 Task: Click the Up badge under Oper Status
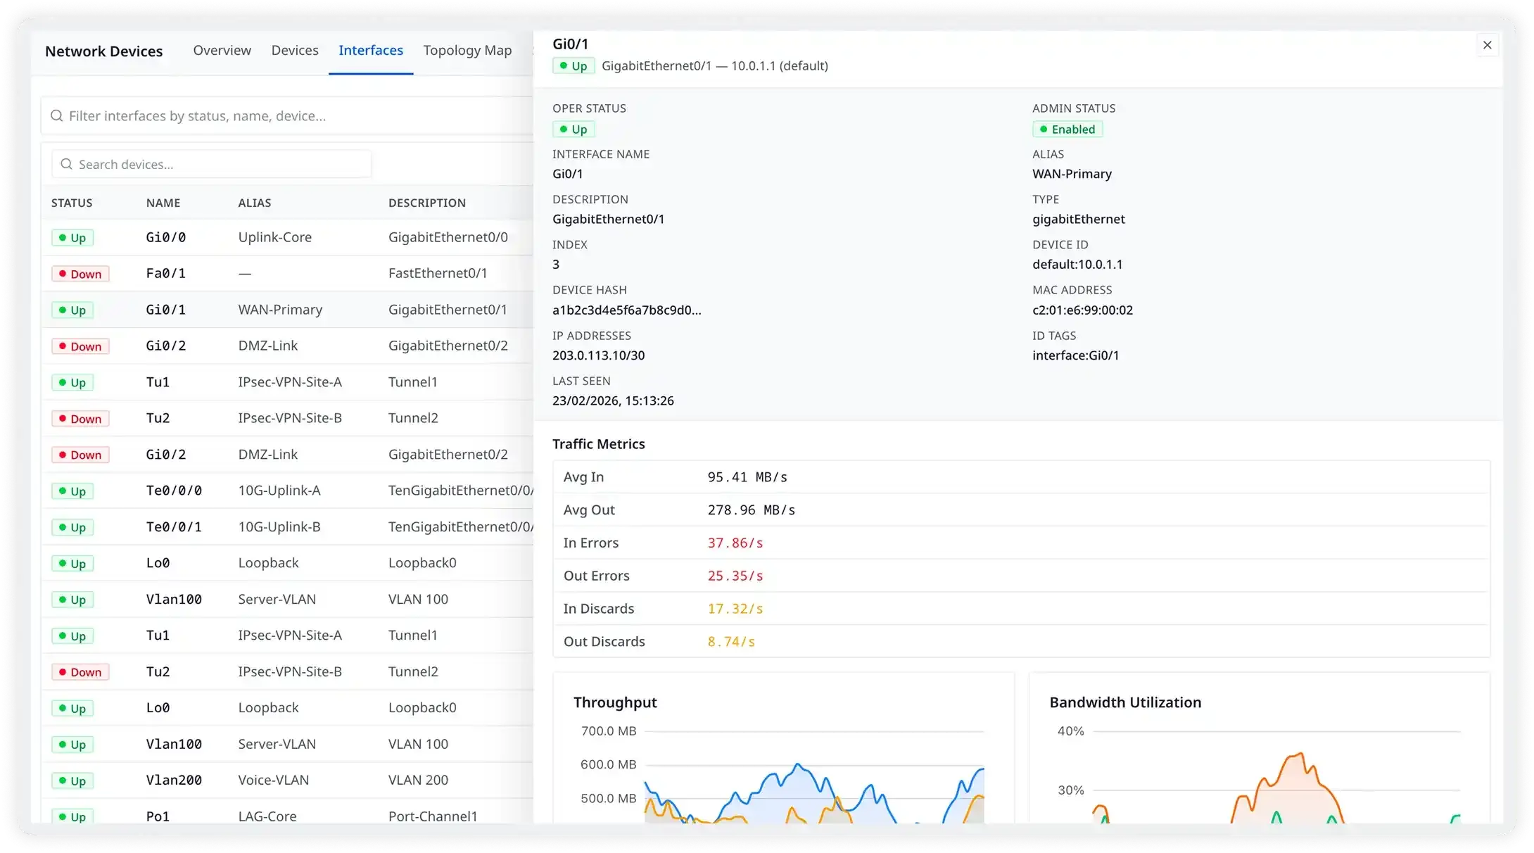573,129
